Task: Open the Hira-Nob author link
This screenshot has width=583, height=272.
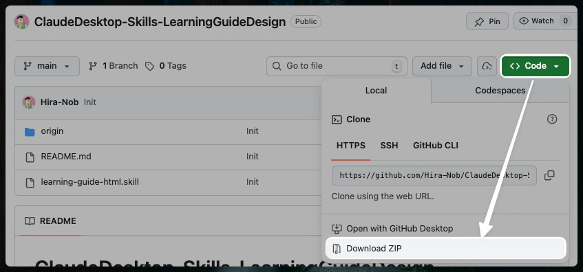Action: (59, 102)
